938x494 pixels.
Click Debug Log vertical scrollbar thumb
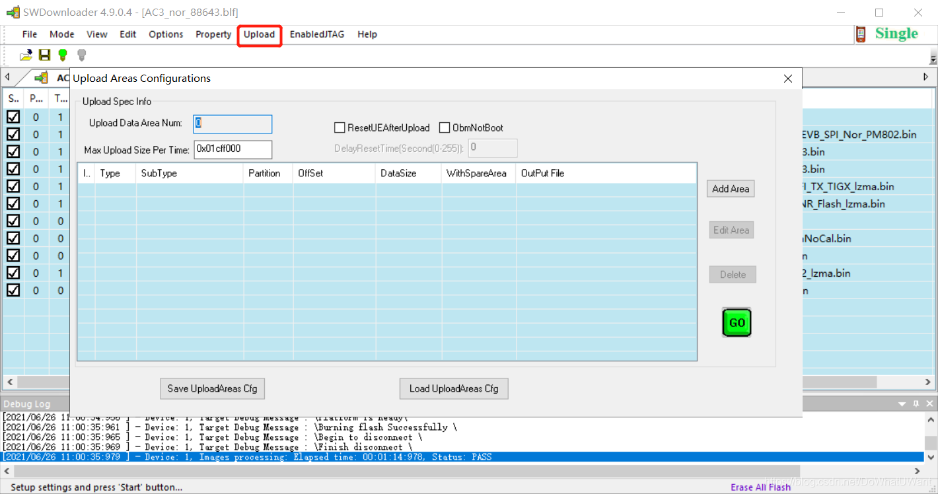coord(930,442)
